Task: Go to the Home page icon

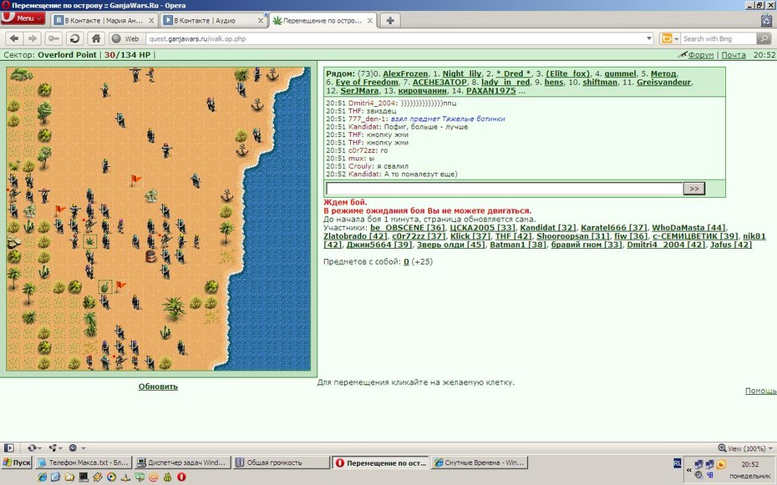Action: tap(96, 38)
